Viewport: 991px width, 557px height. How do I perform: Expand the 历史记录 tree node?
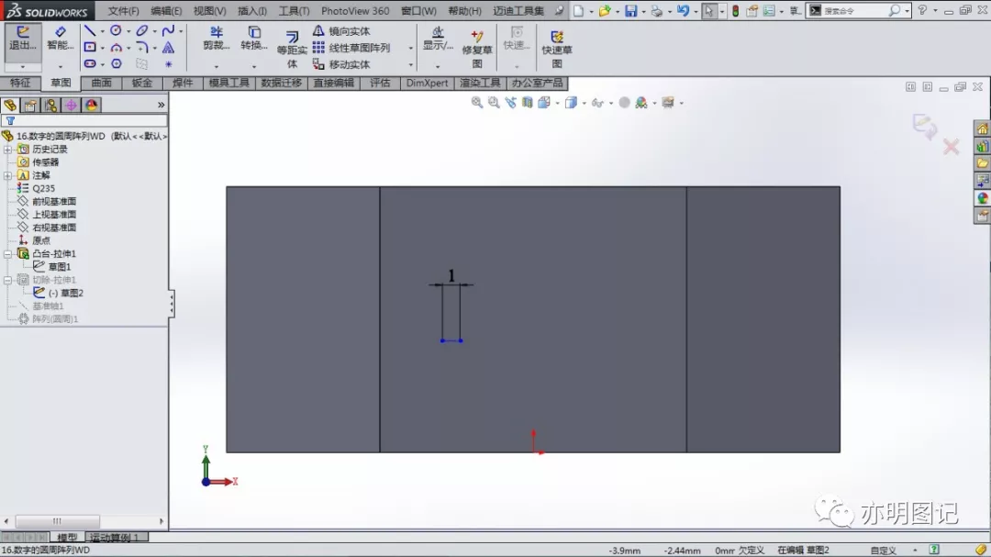[7, 150]
